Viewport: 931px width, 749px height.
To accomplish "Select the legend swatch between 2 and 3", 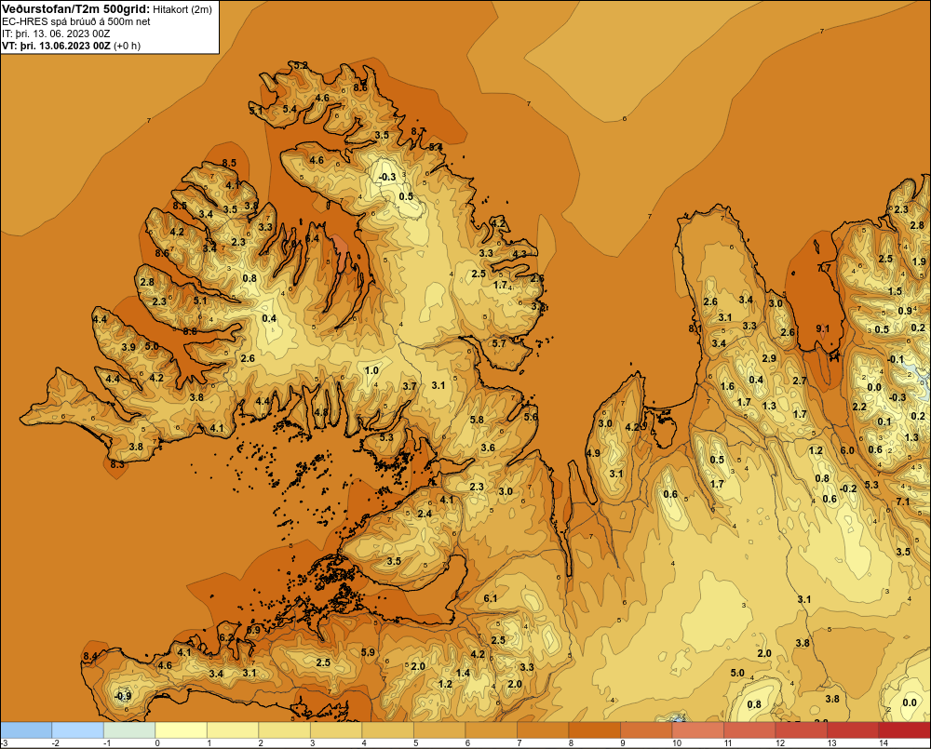I will point(284,730).
